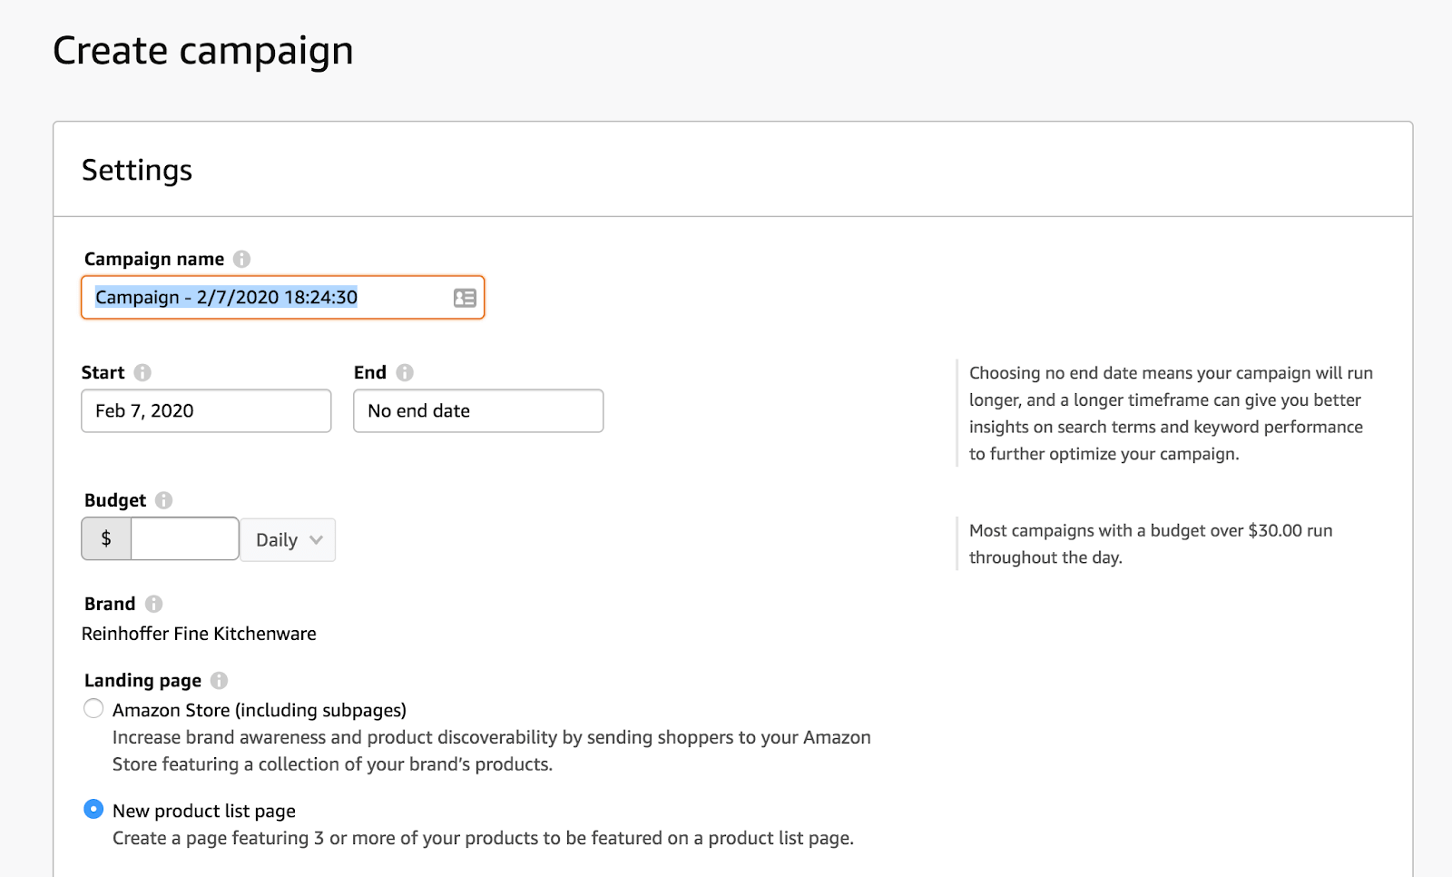The width and height of the screenshot is (1452, 877).
Task: Expand the Daily budget type dropdown
Action: [x=288, y=540]
